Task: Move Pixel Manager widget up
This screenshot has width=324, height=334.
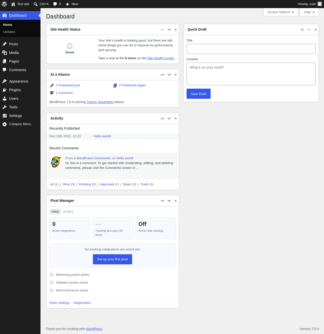Action: pos(163,201)
